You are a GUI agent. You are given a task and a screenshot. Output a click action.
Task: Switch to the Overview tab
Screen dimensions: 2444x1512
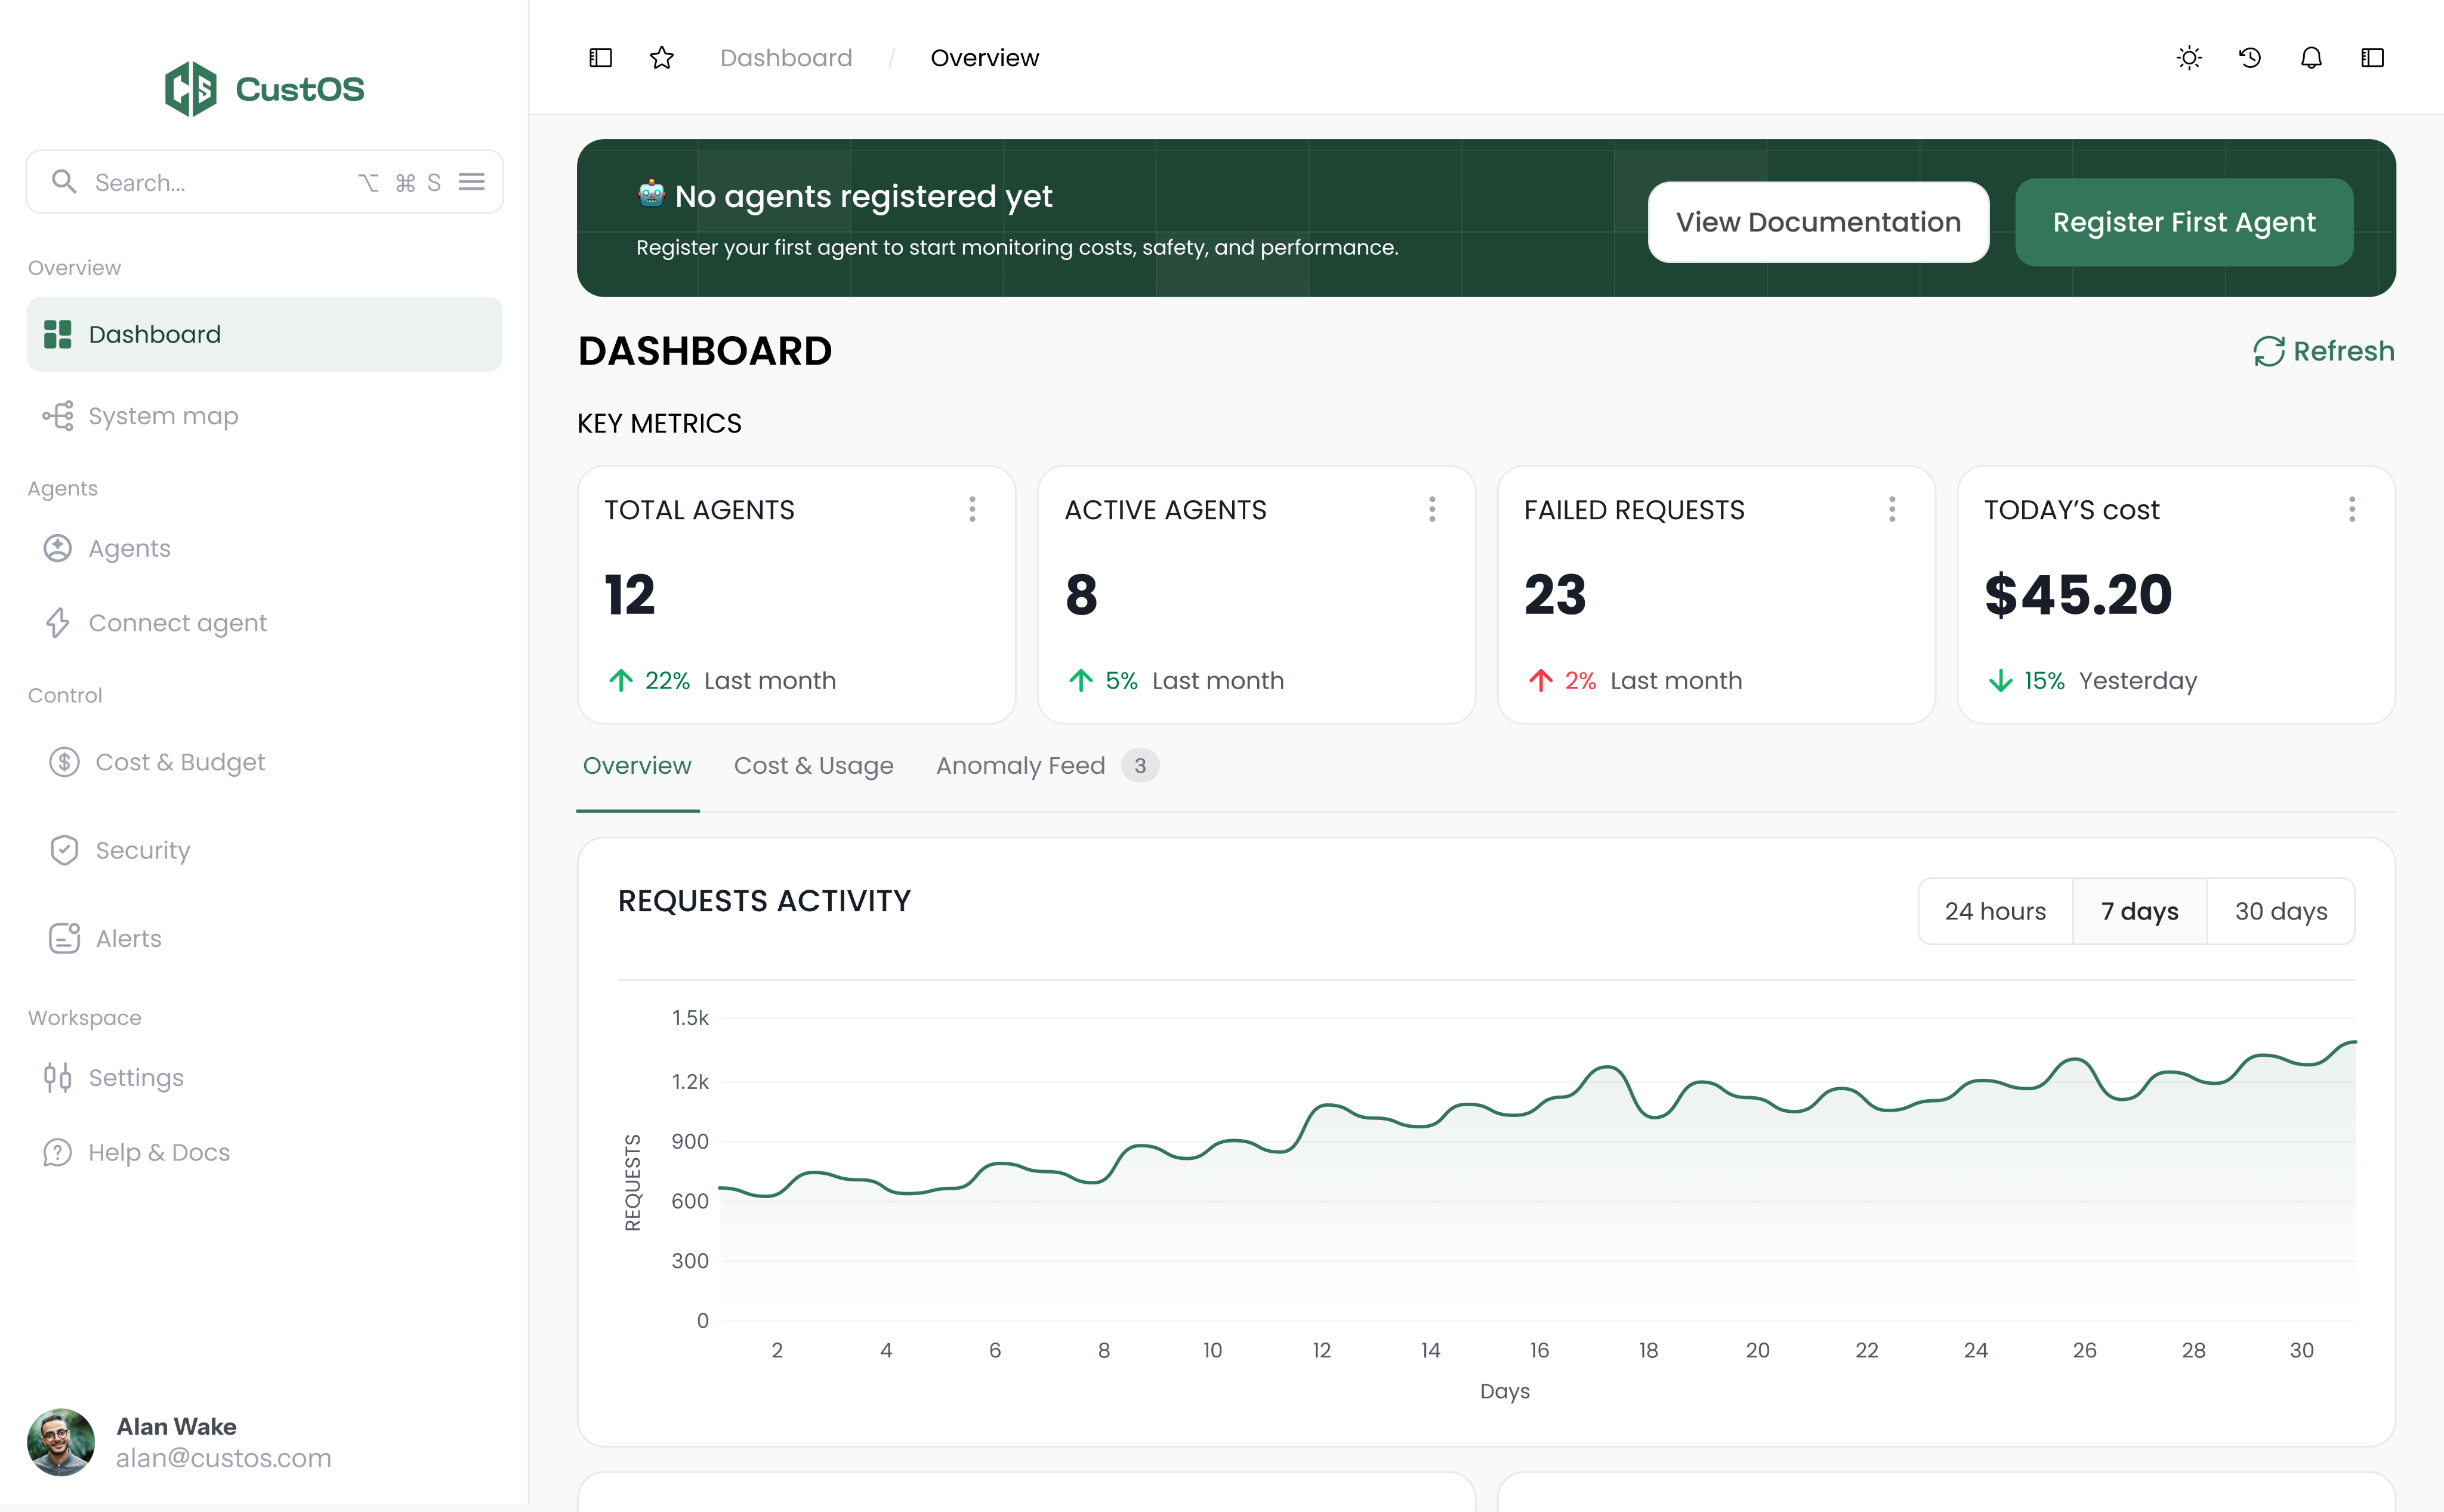(x=637, y=765)
